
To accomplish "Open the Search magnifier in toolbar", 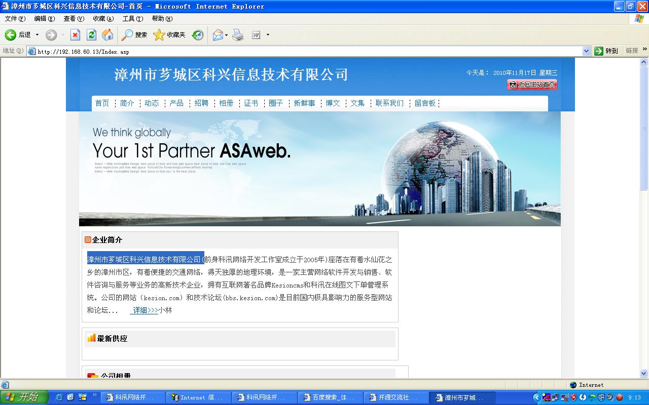I will tap(134, 35).
